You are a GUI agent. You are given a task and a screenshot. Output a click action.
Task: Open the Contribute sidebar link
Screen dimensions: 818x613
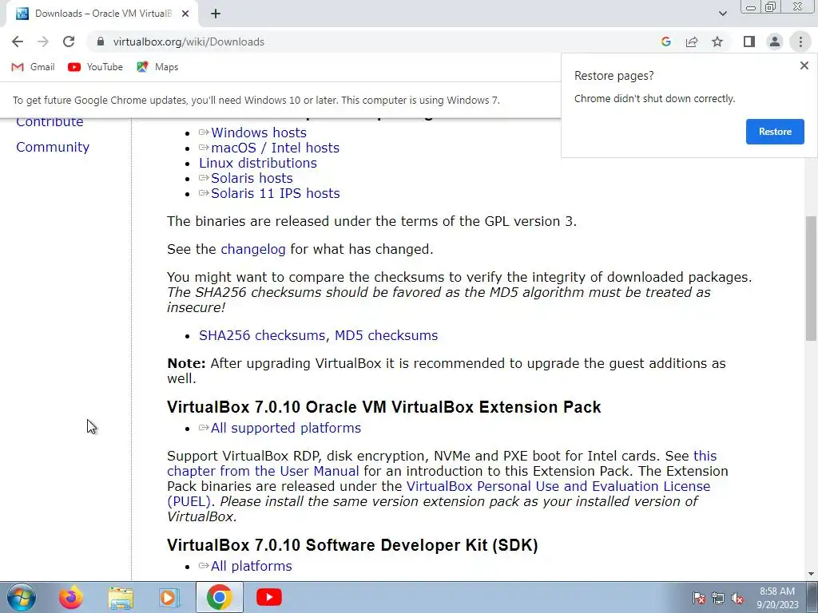pos(50,121)
